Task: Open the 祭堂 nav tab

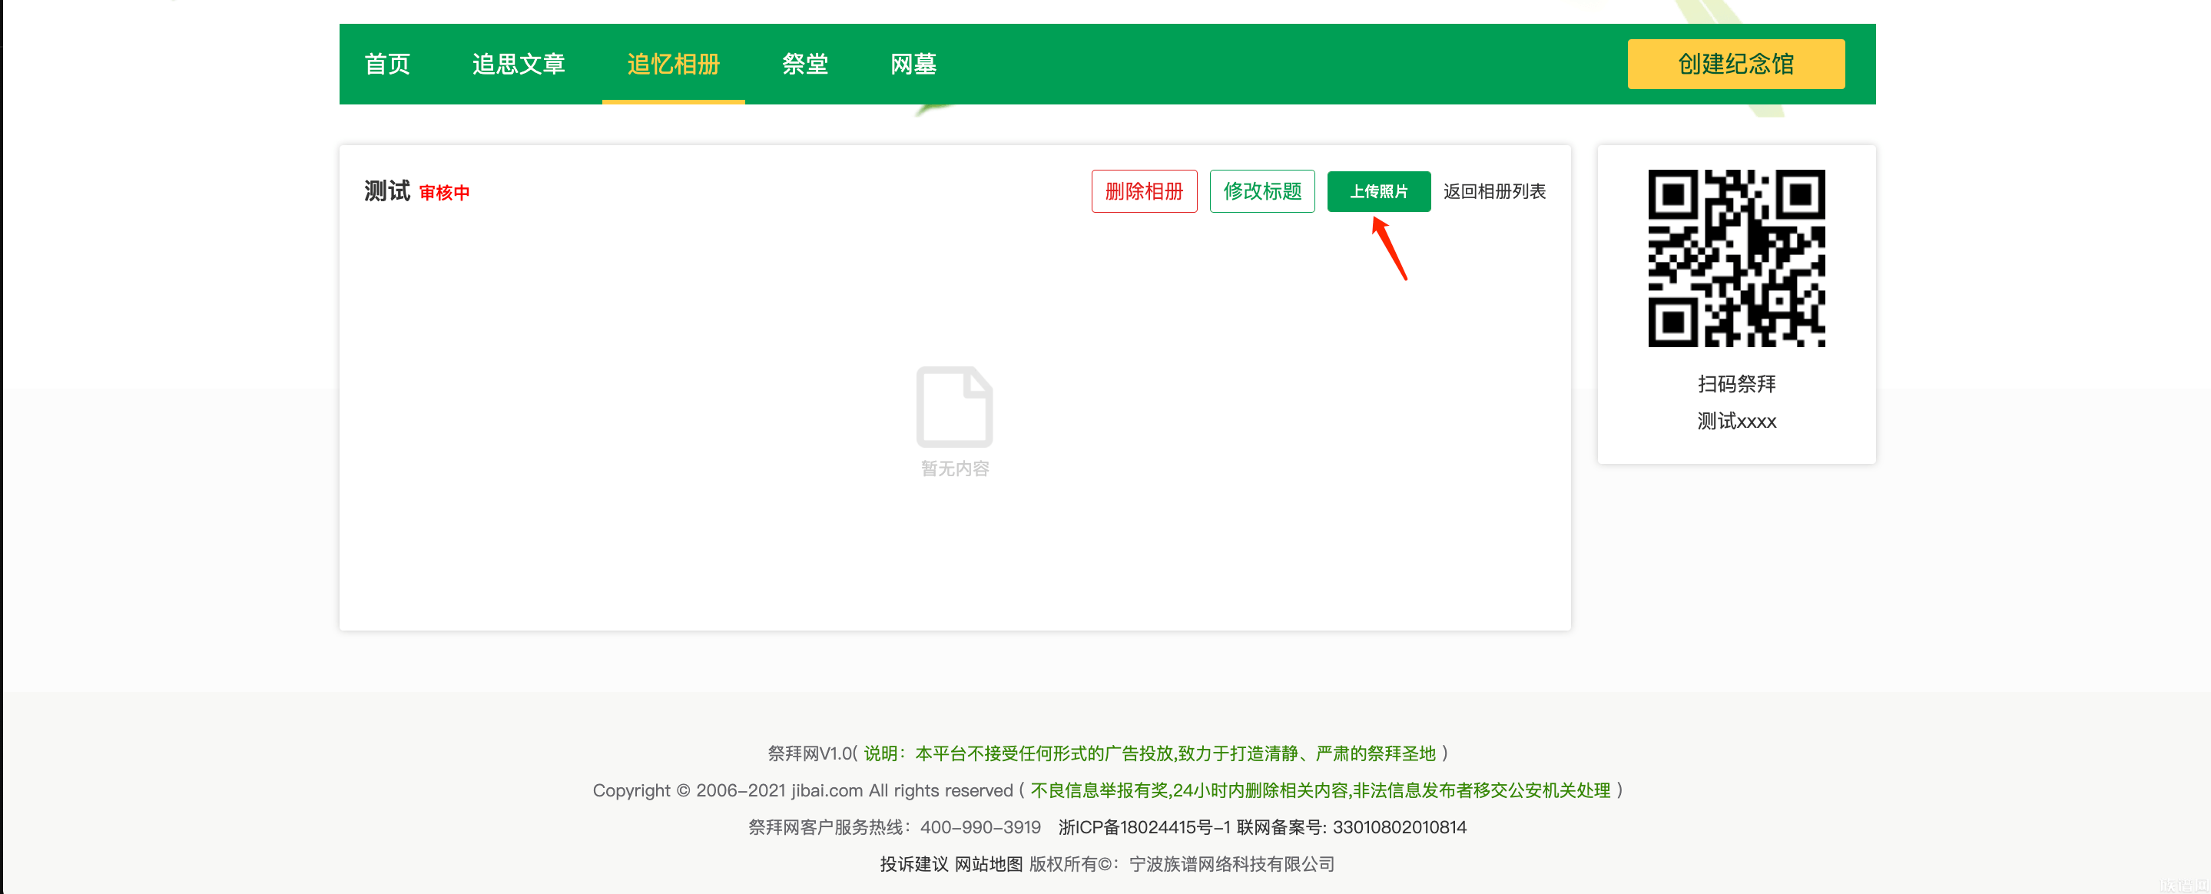Action: click(x=805, y=65)
